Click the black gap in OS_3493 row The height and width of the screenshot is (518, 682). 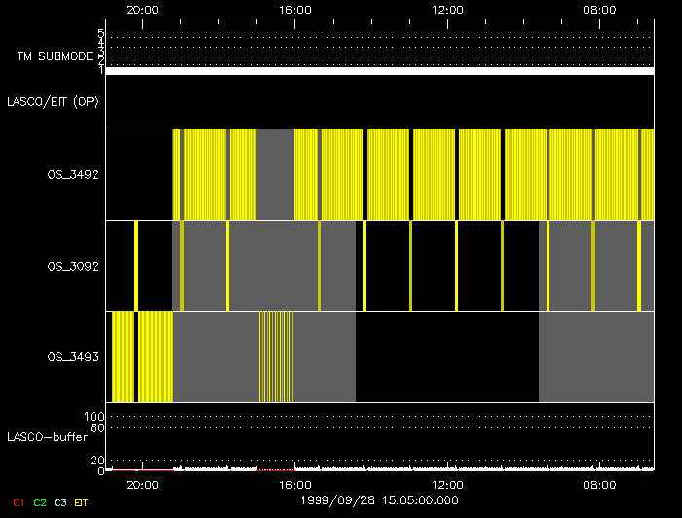pos(446,356)
